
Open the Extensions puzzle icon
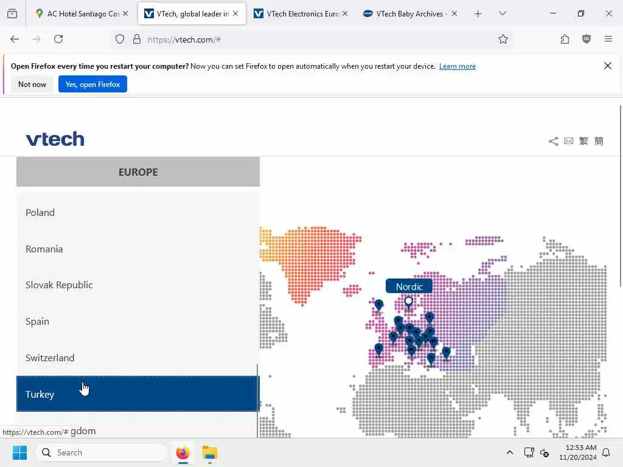click(x=565, y=39)
